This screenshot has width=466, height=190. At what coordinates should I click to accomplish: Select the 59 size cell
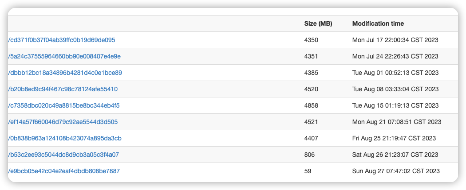[x=308, y=171]
